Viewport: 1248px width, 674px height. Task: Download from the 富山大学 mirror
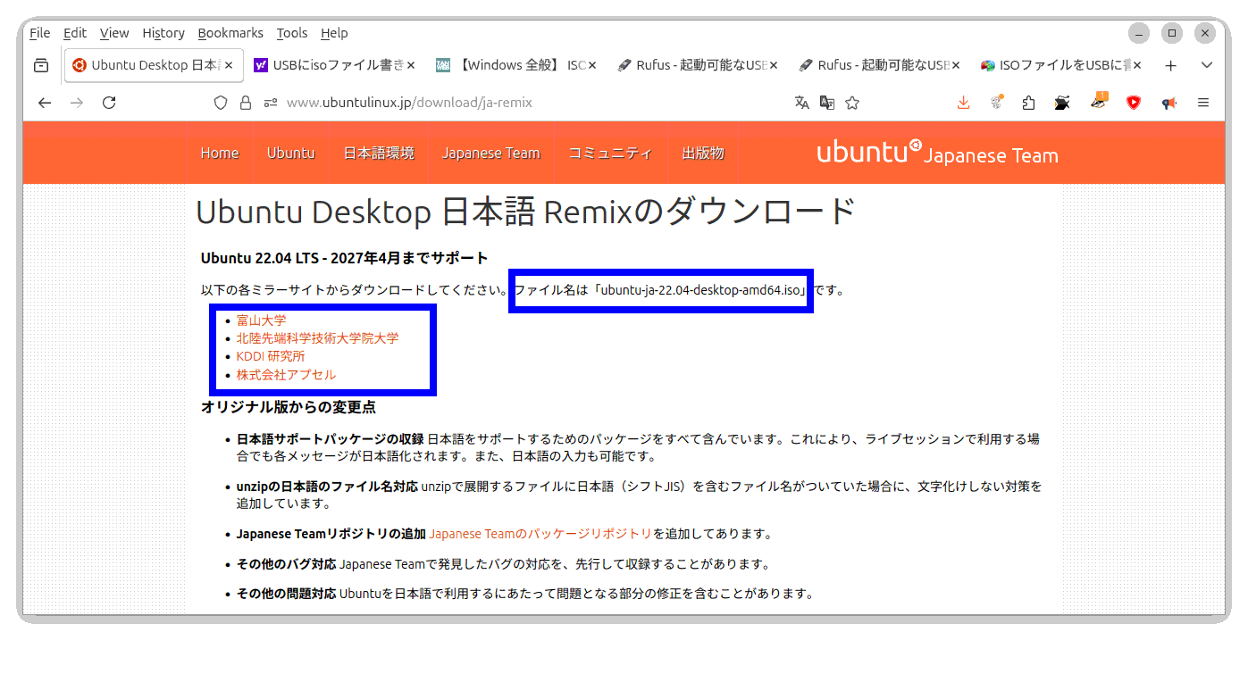pos(261,320)
